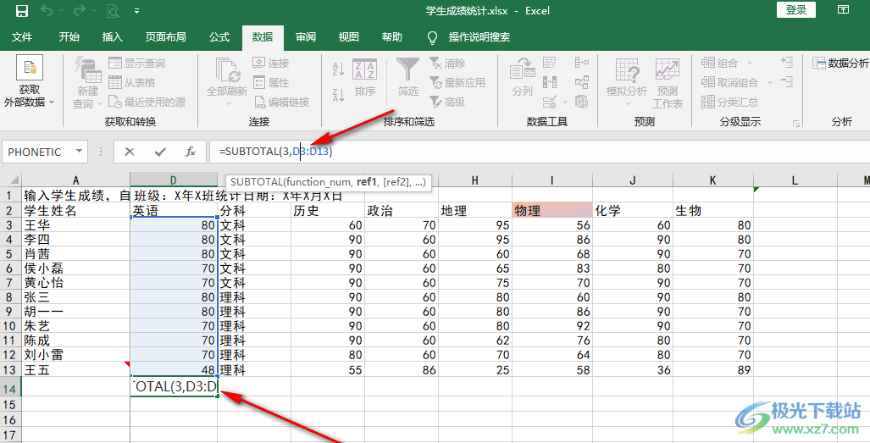Click the manage data model icon
Image resolution: width=870 pixels, height=443 pixels.
581,102
